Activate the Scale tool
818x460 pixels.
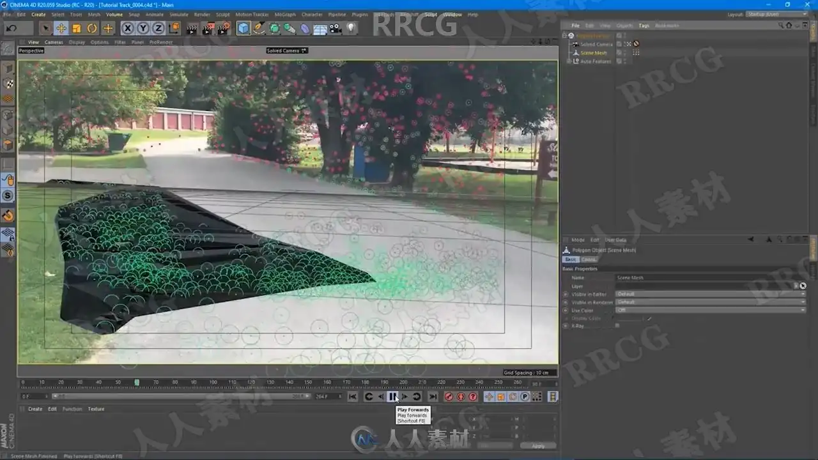click(77, 28)
